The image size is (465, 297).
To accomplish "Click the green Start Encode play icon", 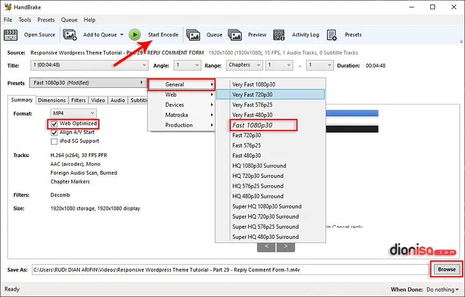I will click(135, 35).
